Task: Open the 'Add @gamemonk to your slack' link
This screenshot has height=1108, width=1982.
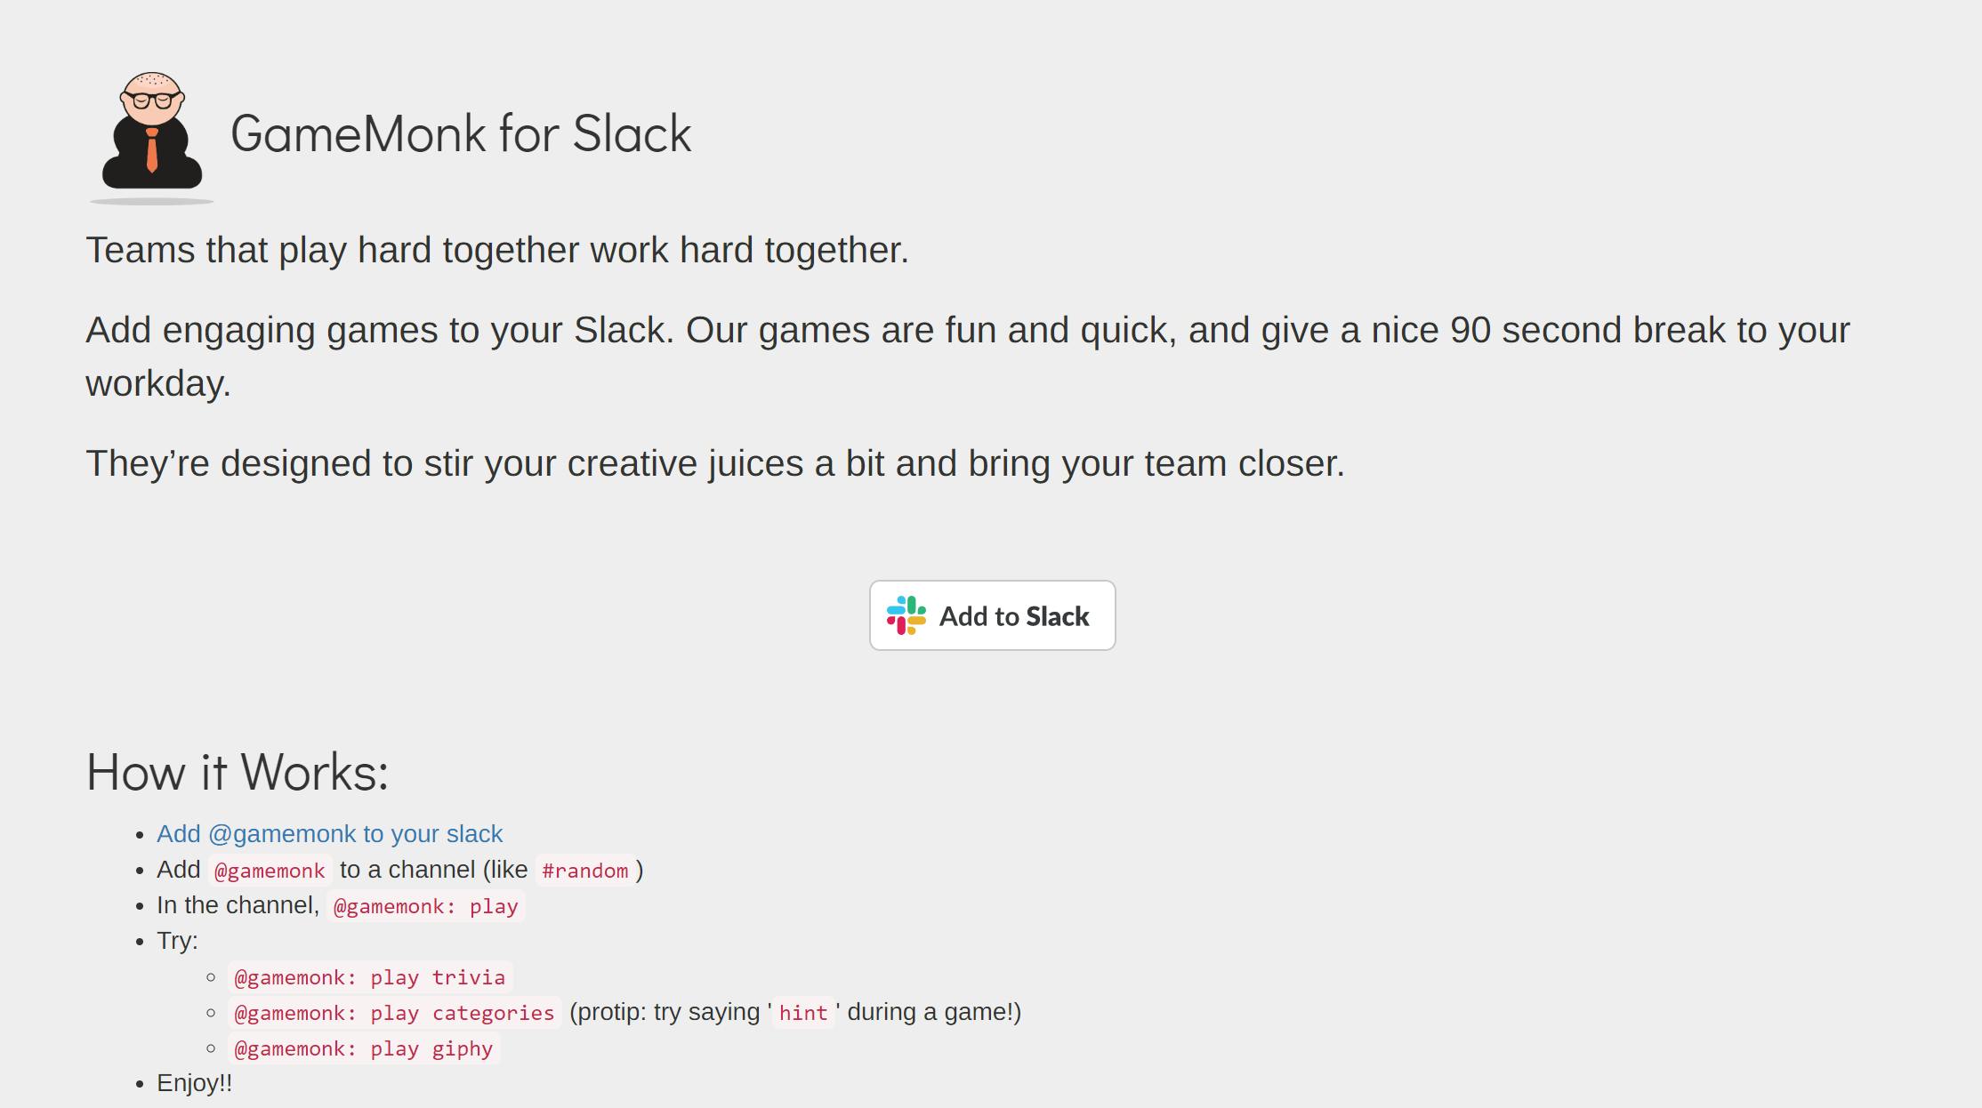Action: pos(328,834)
